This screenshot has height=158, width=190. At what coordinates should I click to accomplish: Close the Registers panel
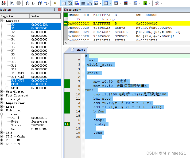tap(59, 10)
